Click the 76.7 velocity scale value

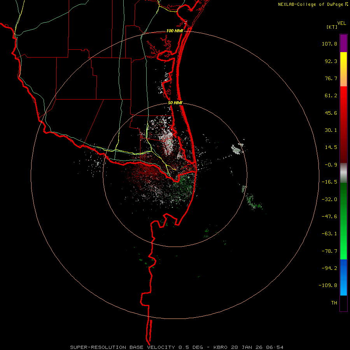coord(331,78)
